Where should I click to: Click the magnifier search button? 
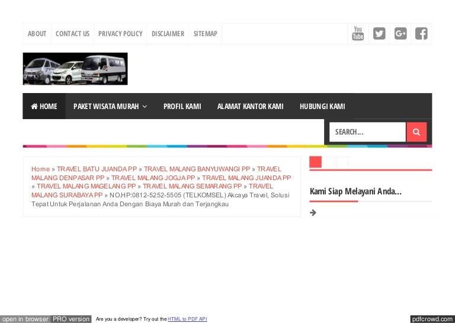tap(416, 132)
